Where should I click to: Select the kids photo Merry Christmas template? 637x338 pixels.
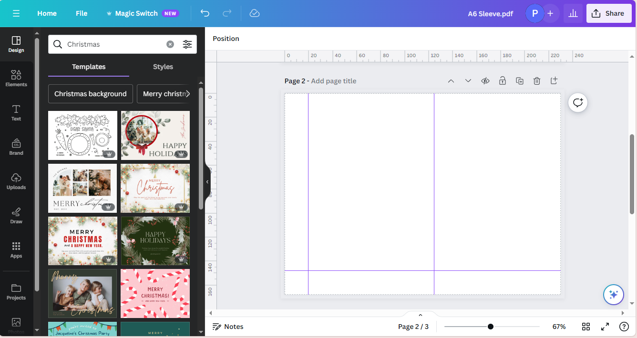pos(82,293)
